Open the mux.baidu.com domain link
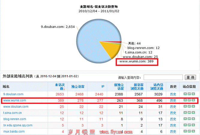Viewport: 200px width, 135px height. click(x=14, y=132)
